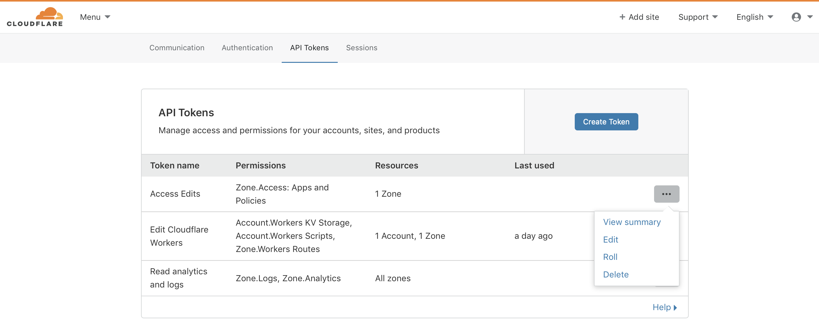Switch to the Authentication tab
The width and height of the screenshot is (819, 323).
click(247, 48)
